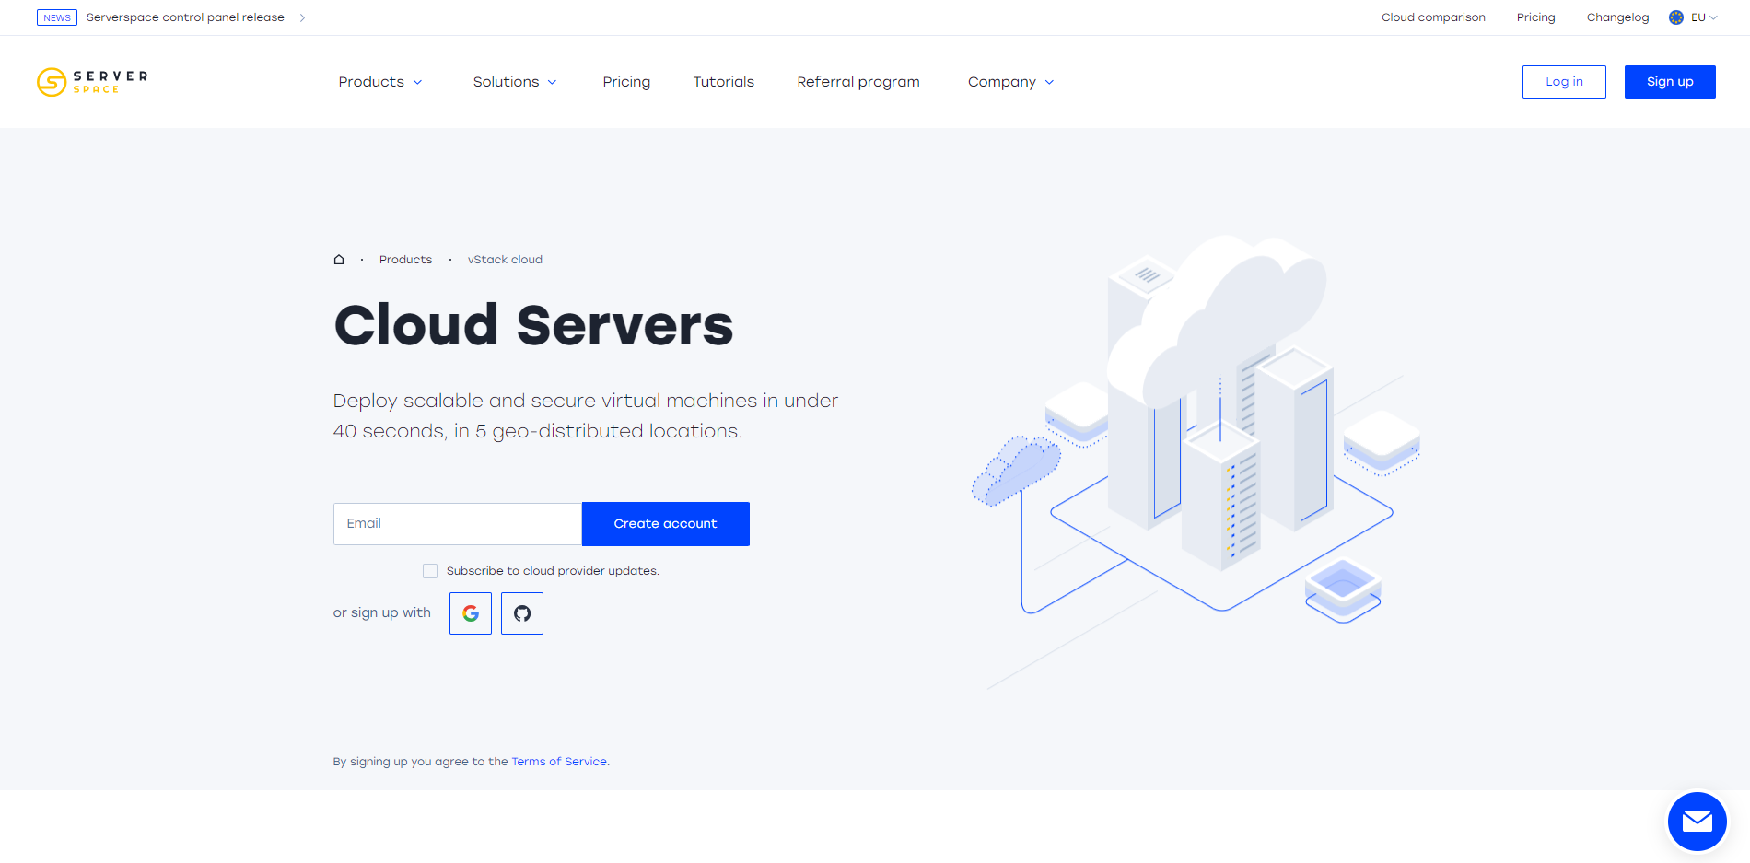1750x863 pixels.
Task: Open Referral program page
Action: point(858,82)
